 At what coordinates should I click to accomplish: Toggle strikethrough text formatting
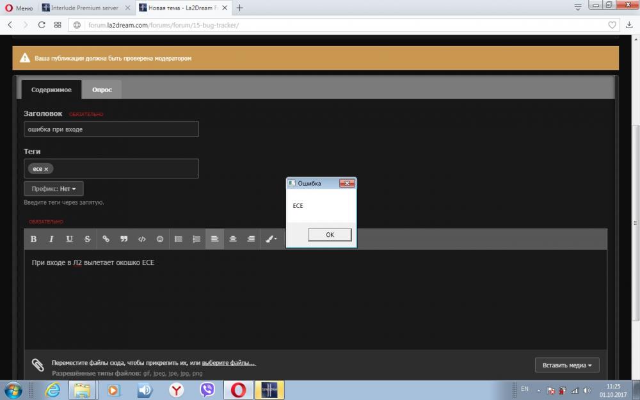tap(87, 239)
